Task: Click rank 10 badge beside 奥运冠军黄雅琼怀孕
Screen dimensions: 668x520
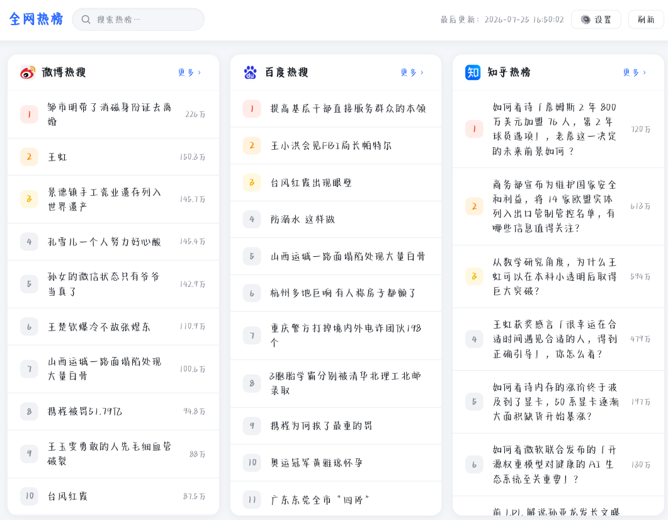Action: click(252, 463)
